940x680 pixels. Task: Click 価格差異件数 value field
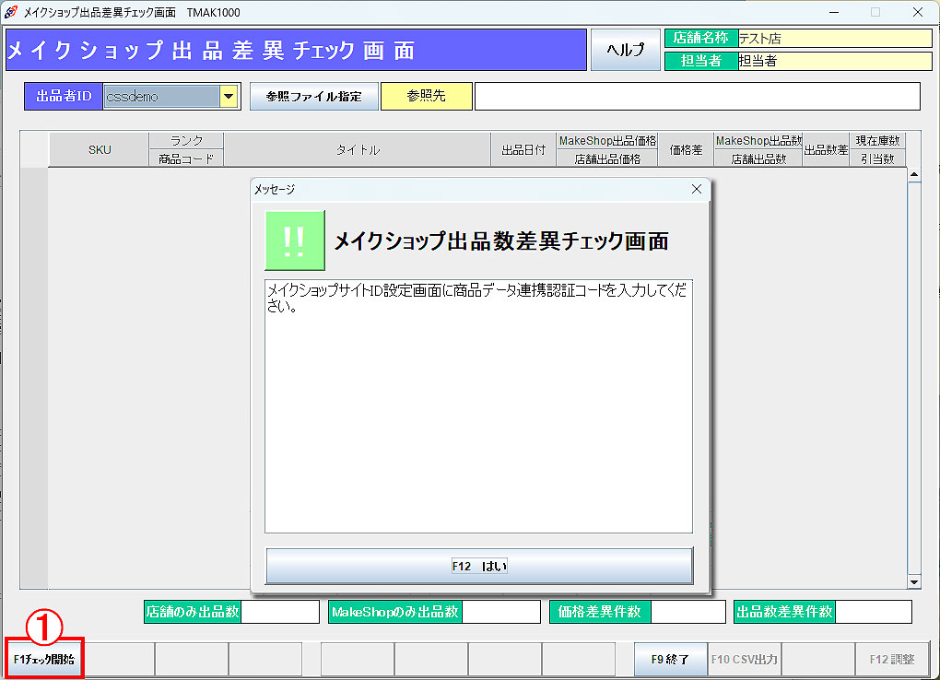point(688,612)
